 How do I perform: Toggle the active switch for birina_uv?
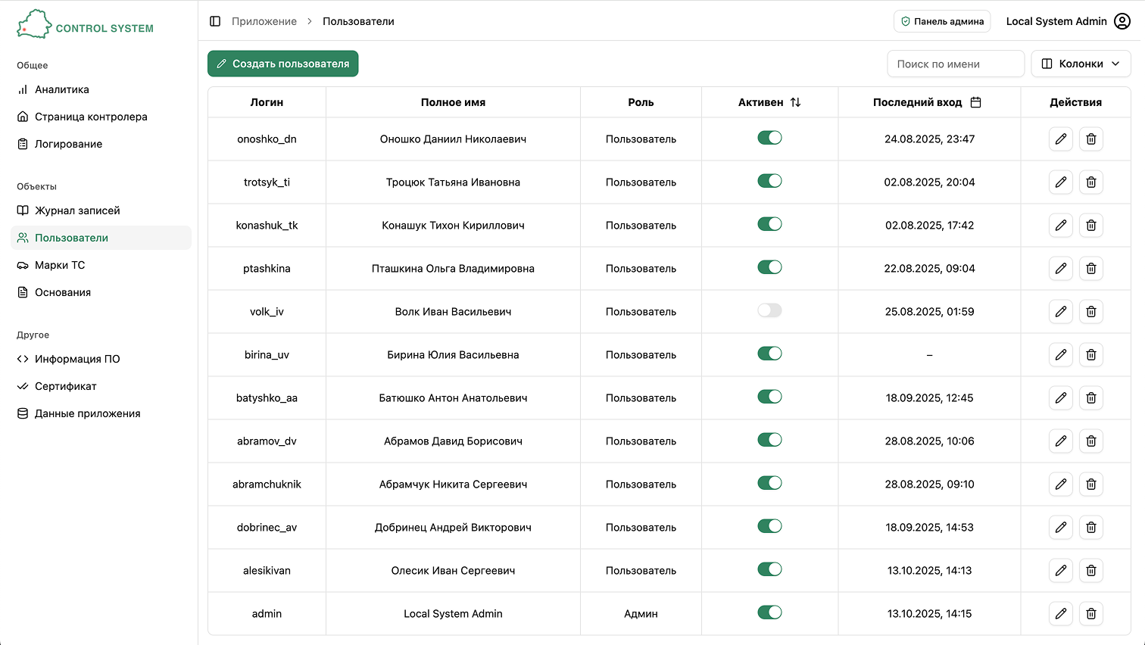[769, 354]
